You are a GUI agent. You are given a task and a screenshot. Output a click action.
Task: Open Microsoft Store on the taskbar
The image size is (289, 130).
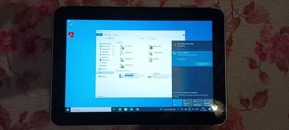[126, 109]
